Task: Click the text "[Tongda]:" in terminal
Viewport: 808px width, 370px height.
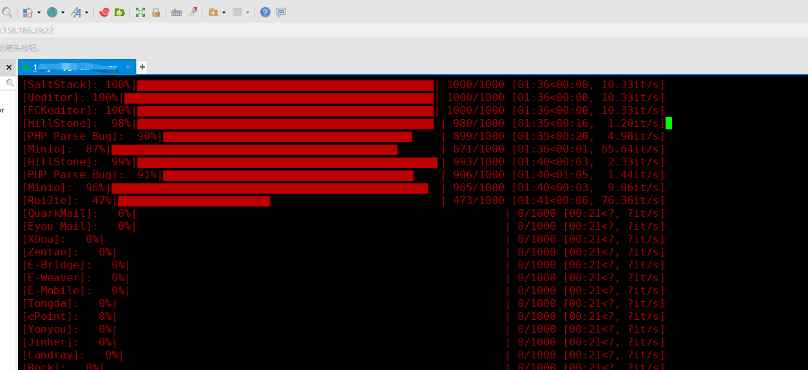Action: click(x=51, y=304)
